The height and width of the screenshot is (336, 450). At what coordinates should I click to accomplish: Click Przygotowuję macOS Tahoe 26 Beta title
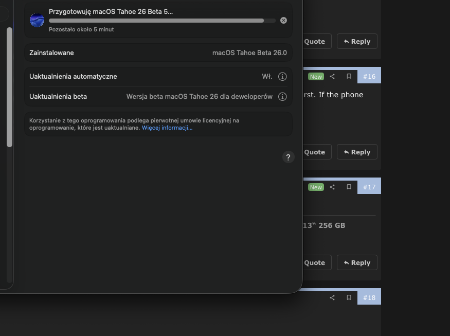[x=111, y=11]
